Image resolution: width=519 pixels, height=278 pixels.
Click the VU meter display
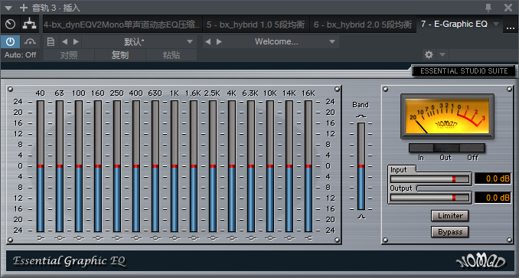tap(447, 116)
